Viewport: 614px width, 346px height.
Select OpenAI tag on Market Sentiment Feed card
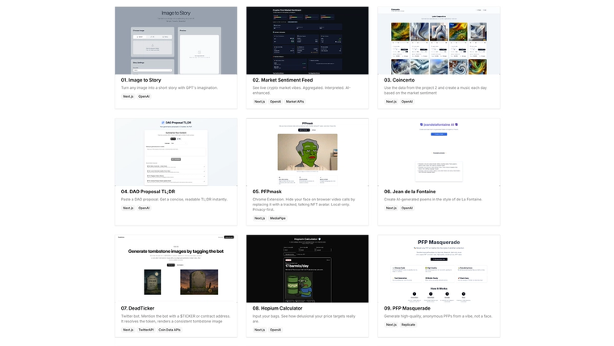(x=275, y=102)
